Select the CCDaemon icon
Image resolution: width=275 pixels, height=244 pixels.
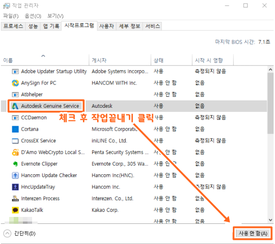(x=15, y=117)
